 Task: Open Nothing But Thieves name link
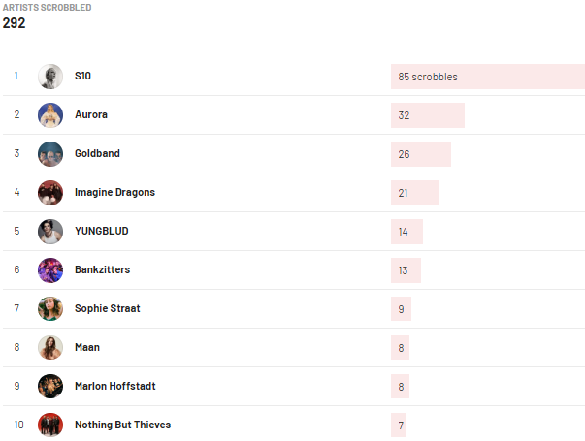click(x=122, y=425)
